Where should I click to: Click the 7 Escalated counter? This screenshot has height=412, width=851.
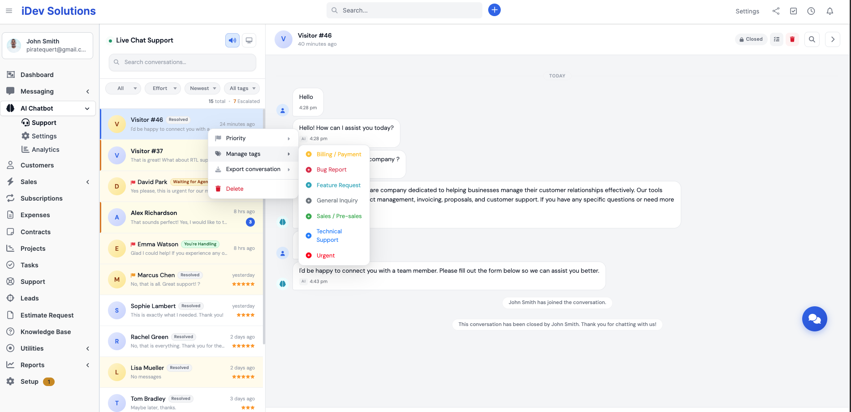coord(246,101)
